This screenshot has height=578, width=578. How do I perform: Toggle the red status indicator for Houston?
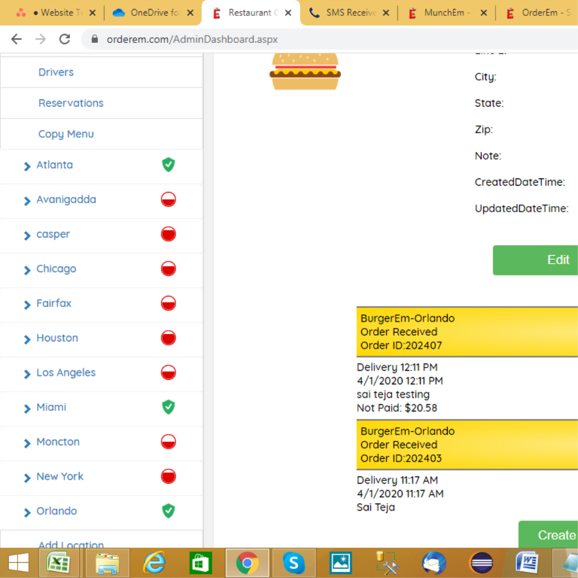tap(168, 338)
